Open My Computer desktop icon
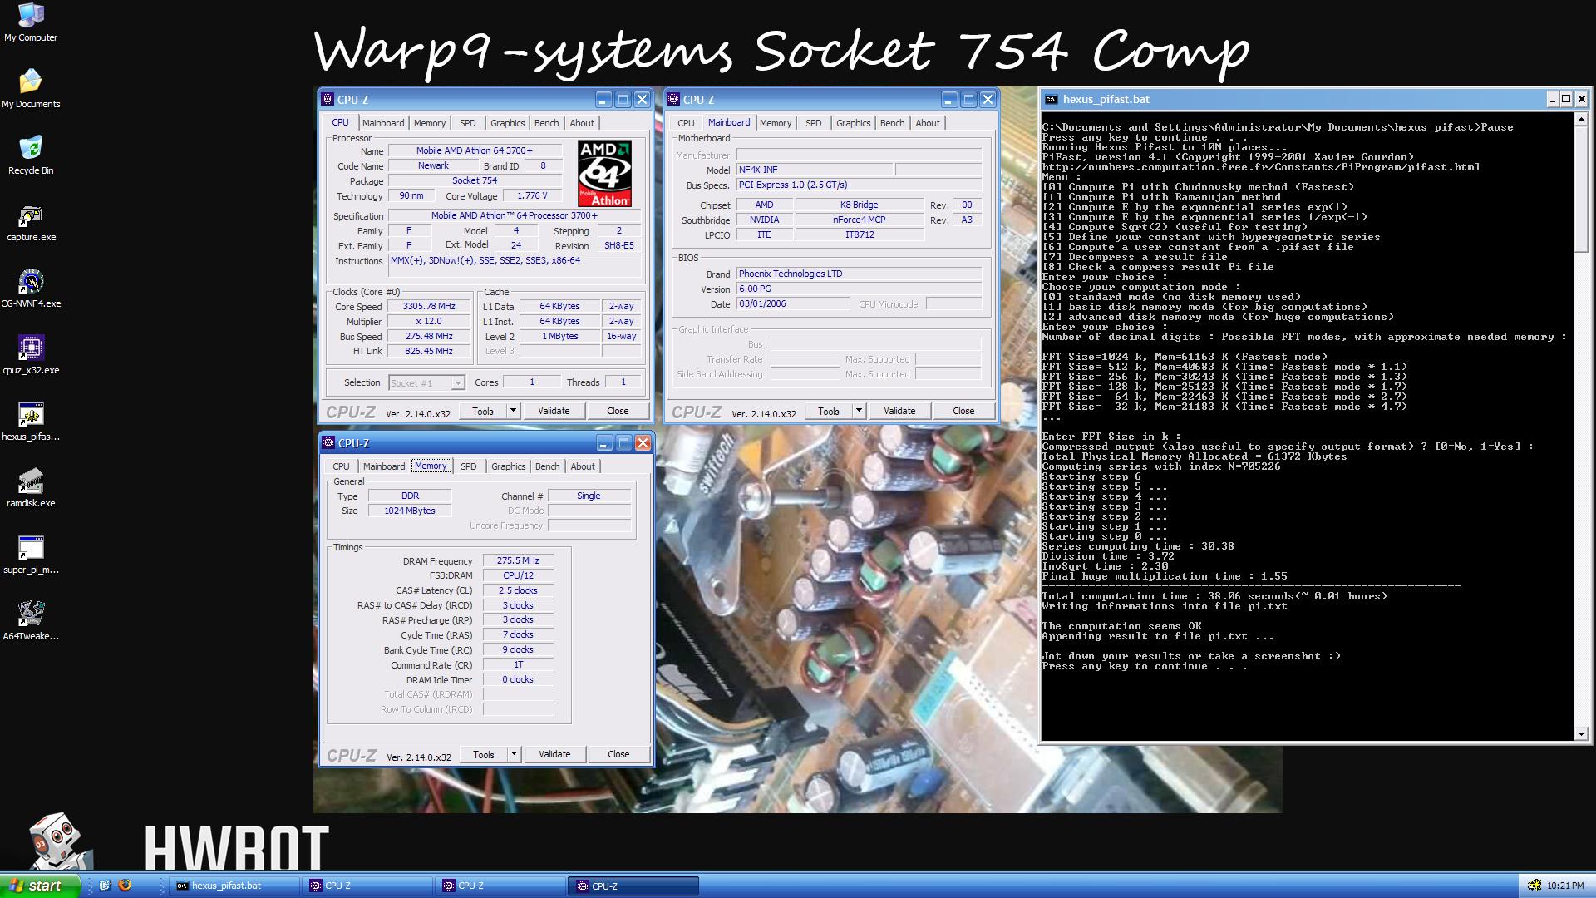This screenshot has height=898, width=1596. [31, 22]
